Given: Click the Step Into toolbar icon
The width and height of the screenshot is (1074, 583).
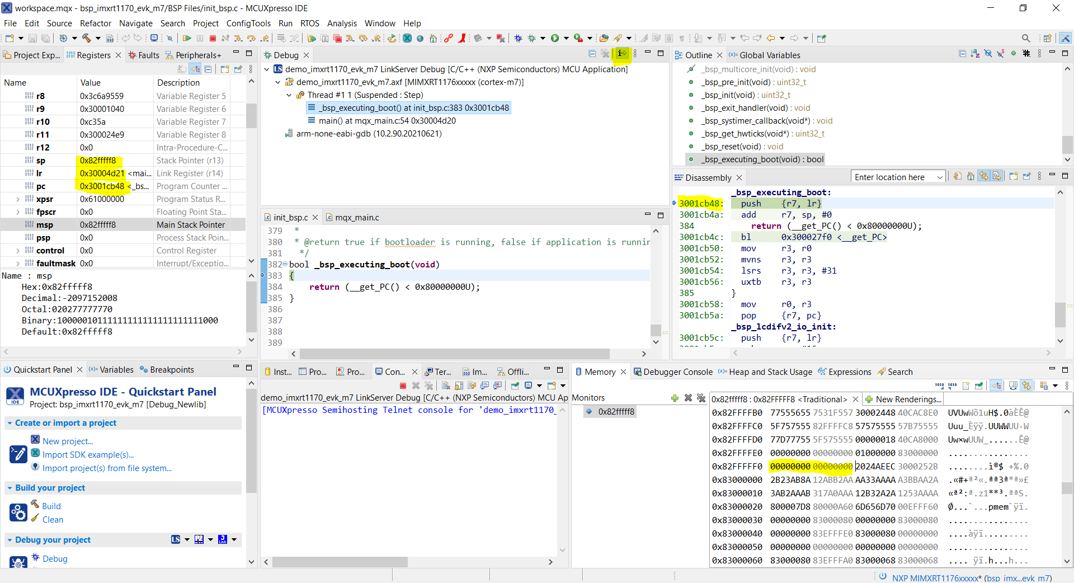Looking at the screenshot, I should point(239,38).
